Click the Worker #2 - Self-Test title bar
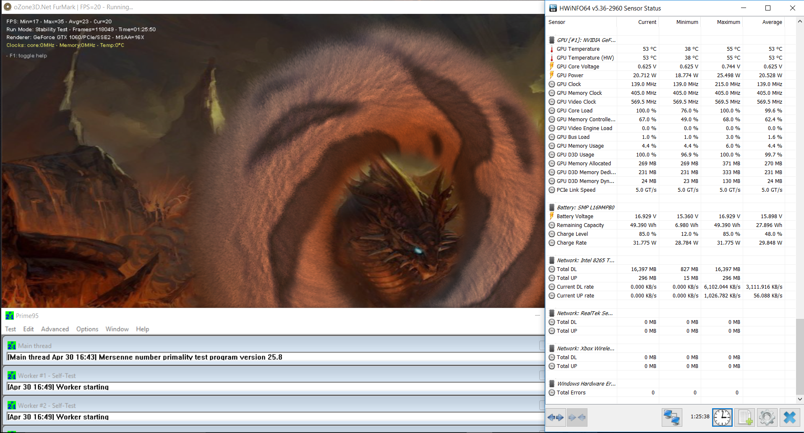The image size is (804, 433). [x=273, y=405]
